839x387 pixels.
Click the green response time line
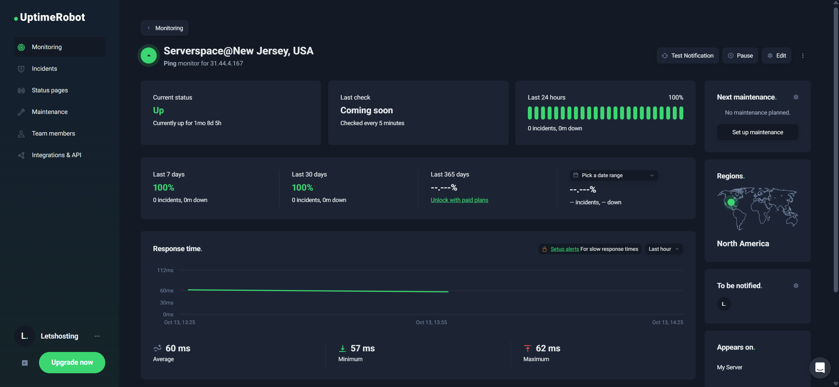(x=318, y=291)
